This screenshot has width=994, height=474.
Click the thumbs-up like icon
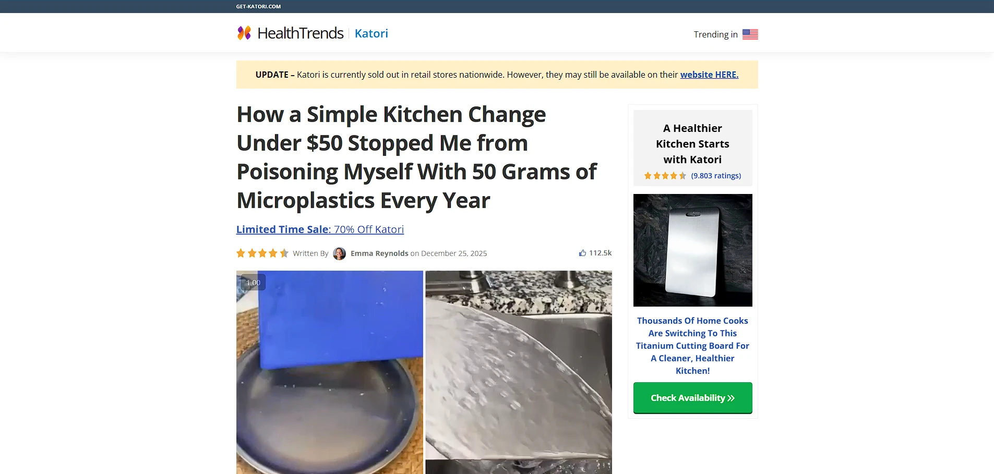click(582, 253)
